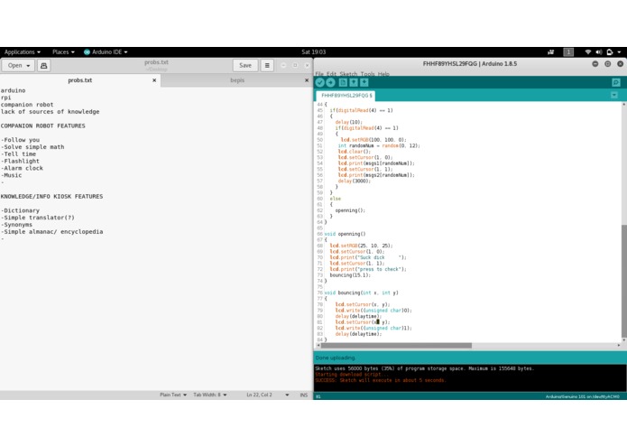This screenshot has width=627, height=446.
Task: Click the Upload arrow icon in Arduino toolbar
Action: [x=331, y=82]
